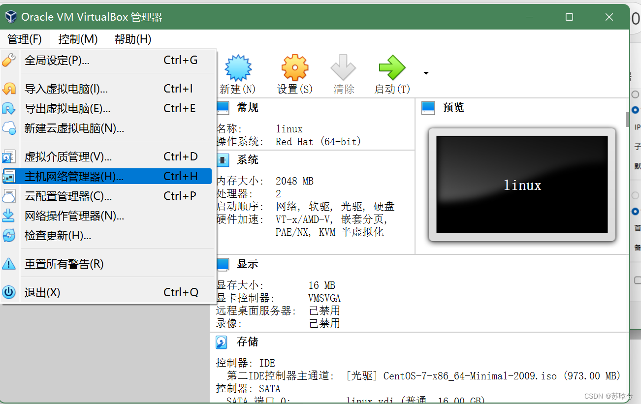
Task: Maximize the VirtualBox manager window
Action: [x=570, y=17]
